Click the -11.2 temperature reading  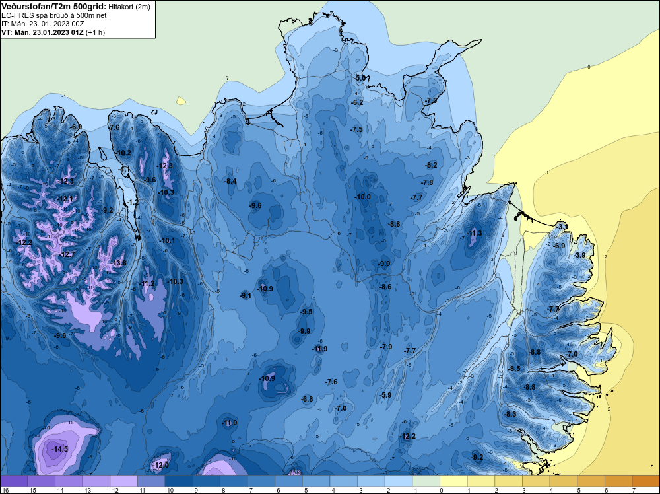[x=147, y=283]
